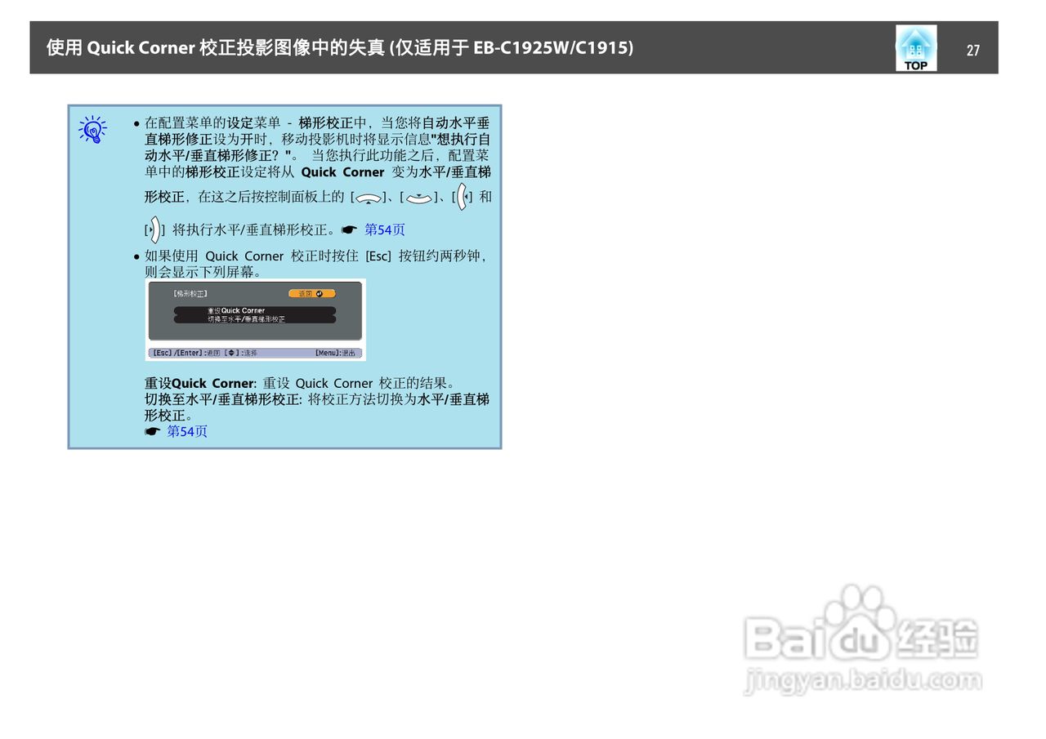Viewport: 1046px width, 739px height.
Task: Click the left arrow control panel icon
Action: (462, 196)
